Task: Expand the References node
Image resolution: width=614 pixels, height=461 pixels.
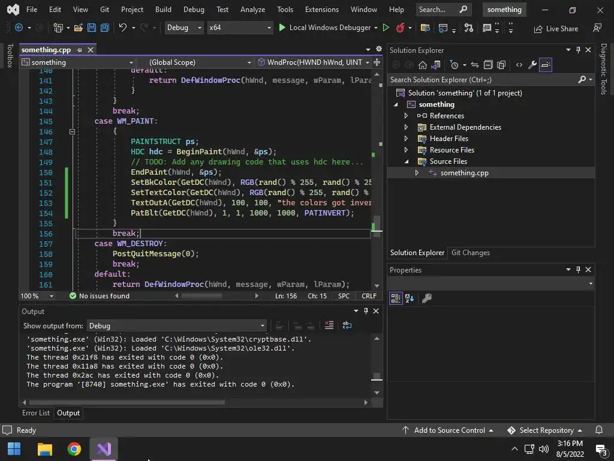Action: click(x=406, y=116)
